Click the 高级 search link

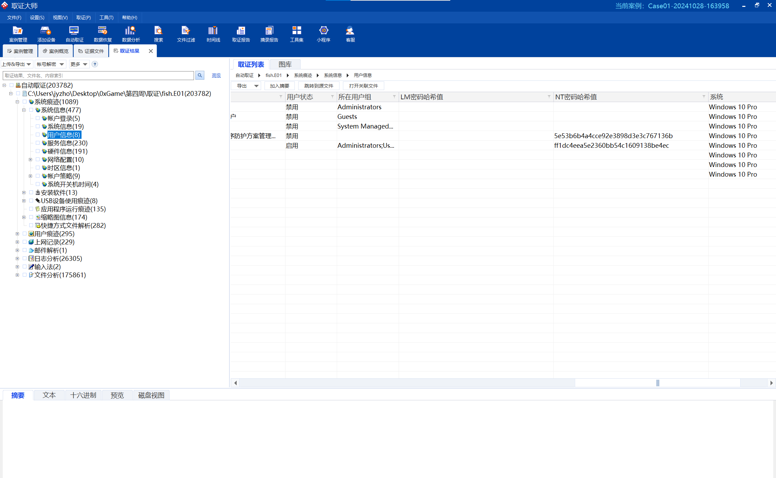click(x=216, y=75)
